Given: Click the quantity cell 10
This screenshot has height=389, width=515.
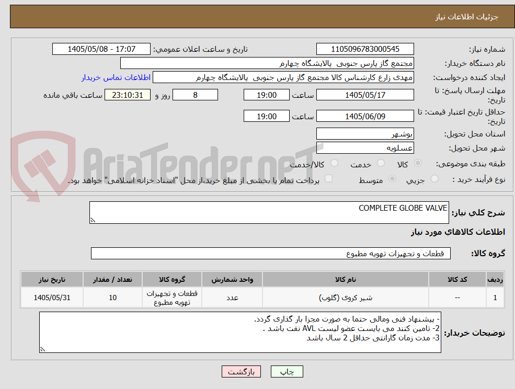Looking at the screenshot, I should [x=112, y=298].
